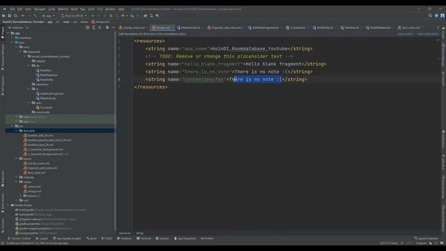Click the Device Manager toolbar icon
Viewport: 446px width, 251px height.
pyautogui.click(x=151, y=15)
